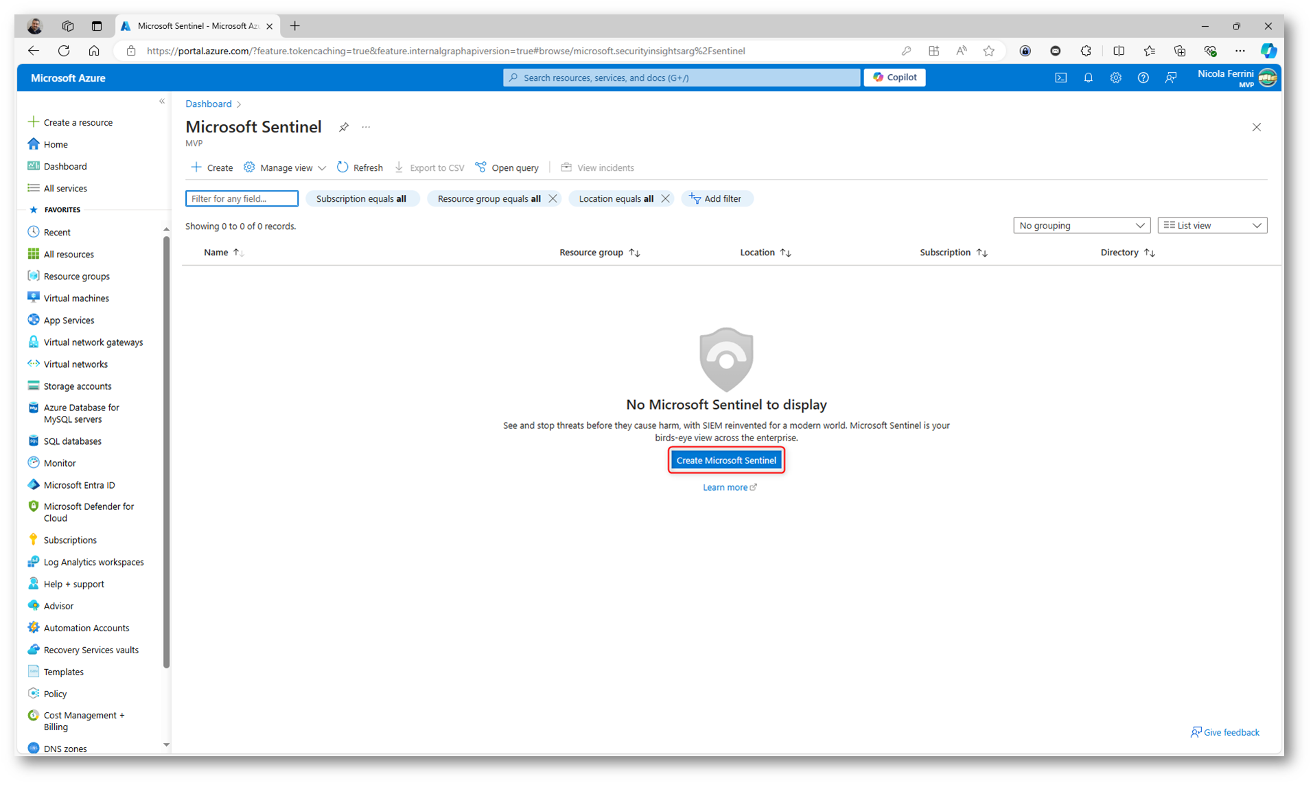Remove the Resource group equals all filter
Screen dimensions: 1313x785
tap(553, 198)
